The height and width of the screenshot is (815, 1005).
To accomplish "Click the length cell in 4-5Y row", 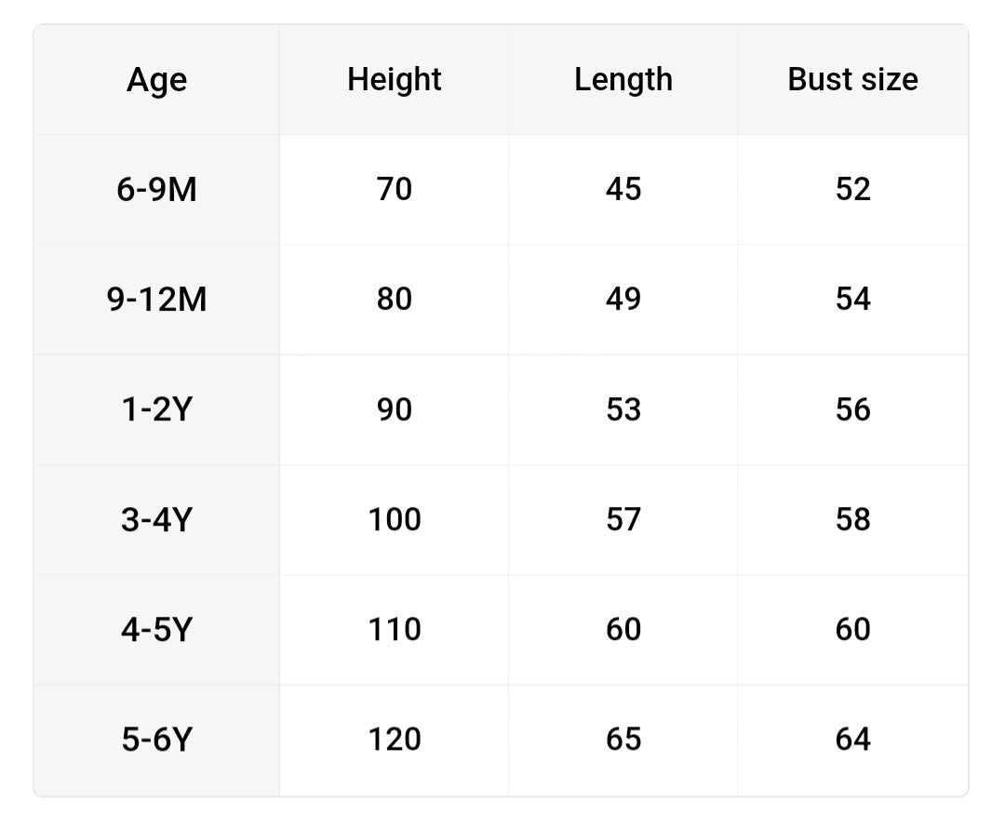I will 623,630.
